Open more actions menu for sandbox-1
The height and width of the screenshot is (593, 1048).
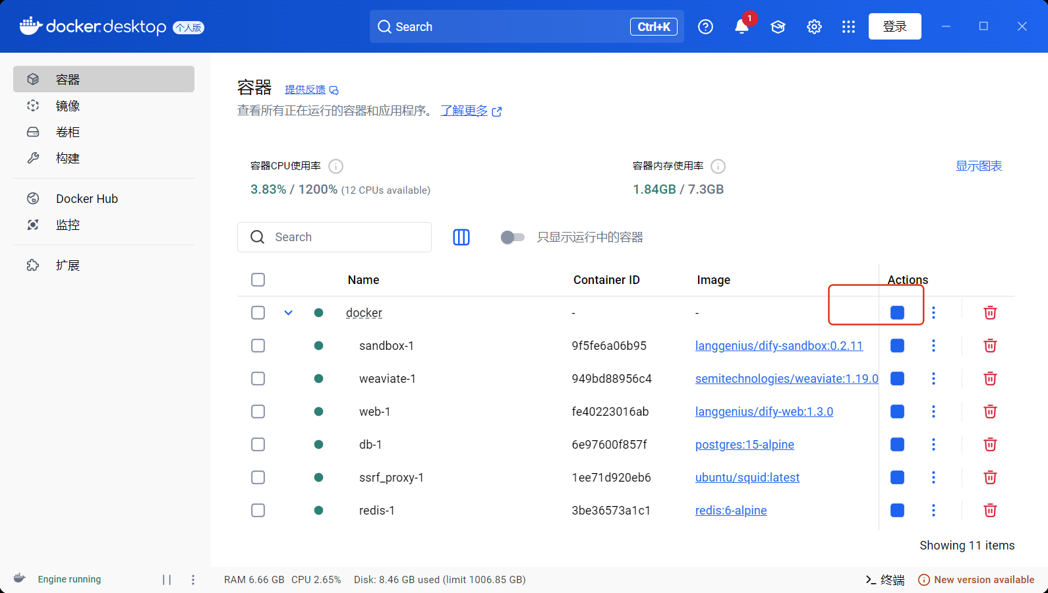[x=933, y=346]
